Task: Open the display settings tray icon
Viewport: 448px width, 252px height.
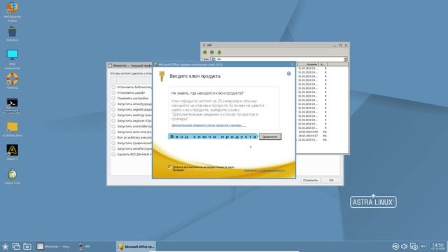Action: pyautogui.click(x=414, y=246)
